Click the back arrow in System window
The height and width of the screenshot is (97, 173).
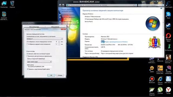pyautogui.click(x=60, y=5)
